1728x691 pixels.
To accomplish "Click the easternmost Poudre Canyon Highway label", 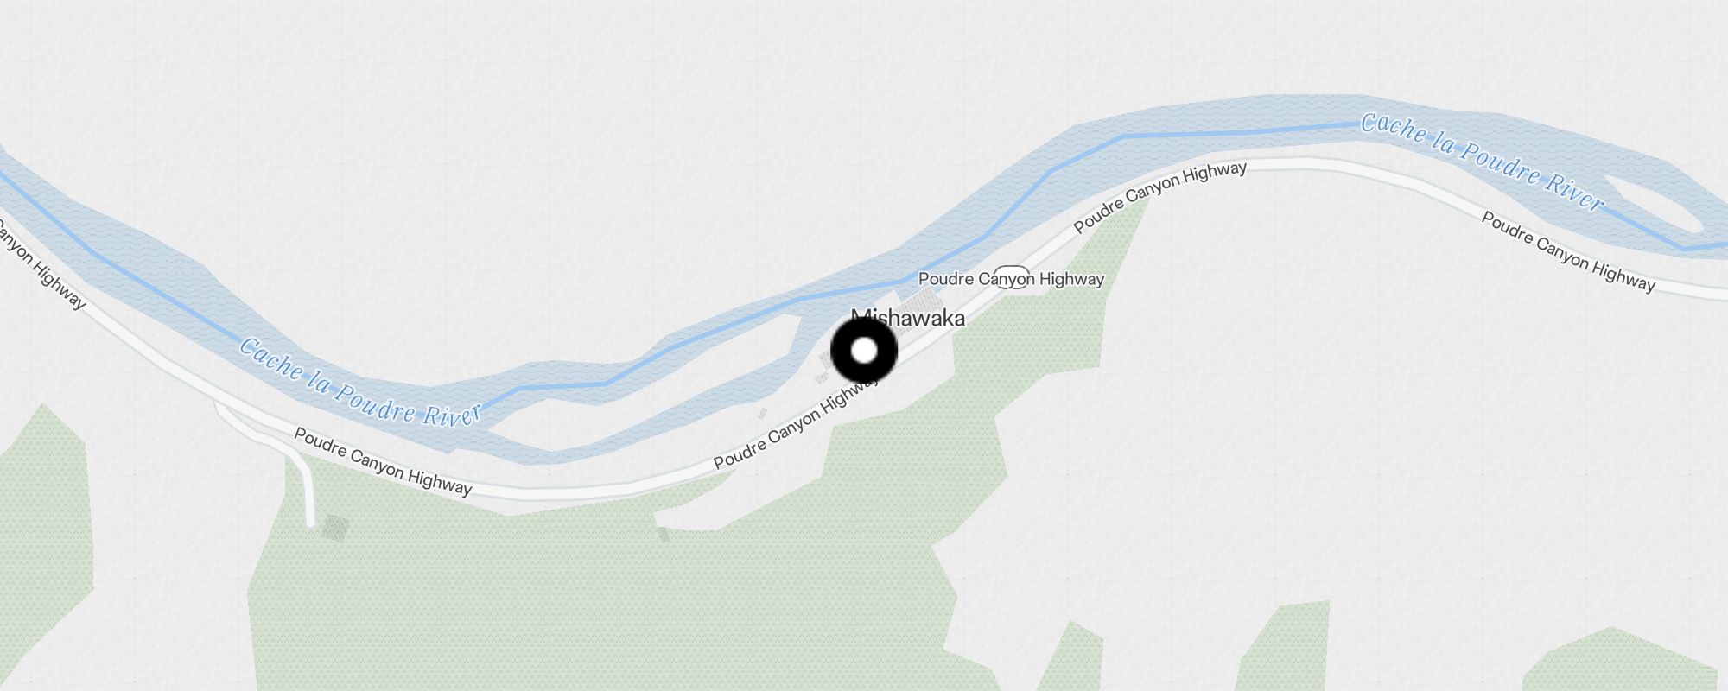I will pyautogui.click(x=1568, y=251).
